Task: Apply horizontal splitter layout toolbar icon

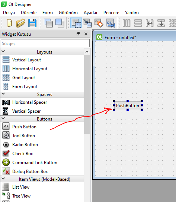Action: pos(150,23)
